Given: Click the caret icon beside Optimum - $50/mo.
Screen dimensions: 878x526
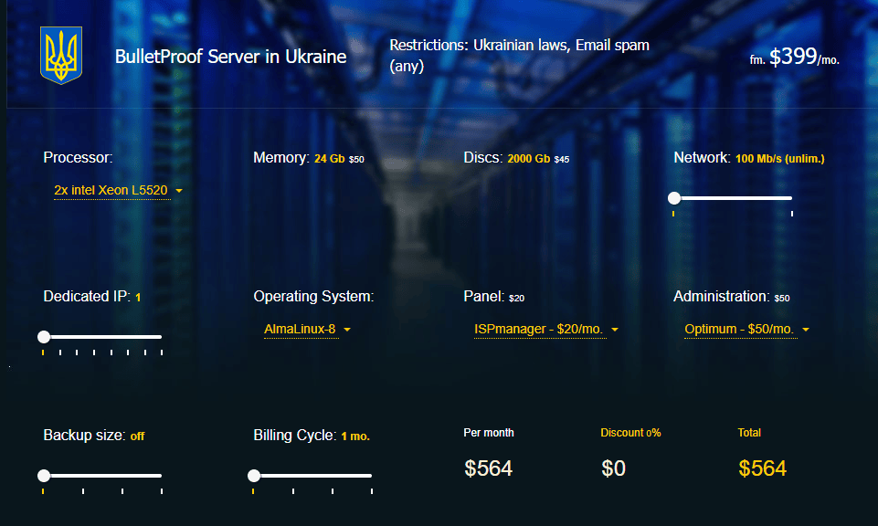Looking at the screenshot, I should [x=806, y=330].
